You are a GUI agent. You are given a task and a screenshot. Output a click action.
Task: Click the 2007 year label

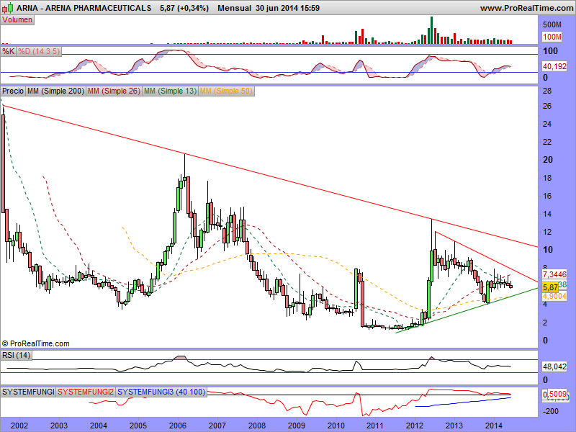(217, 426)
